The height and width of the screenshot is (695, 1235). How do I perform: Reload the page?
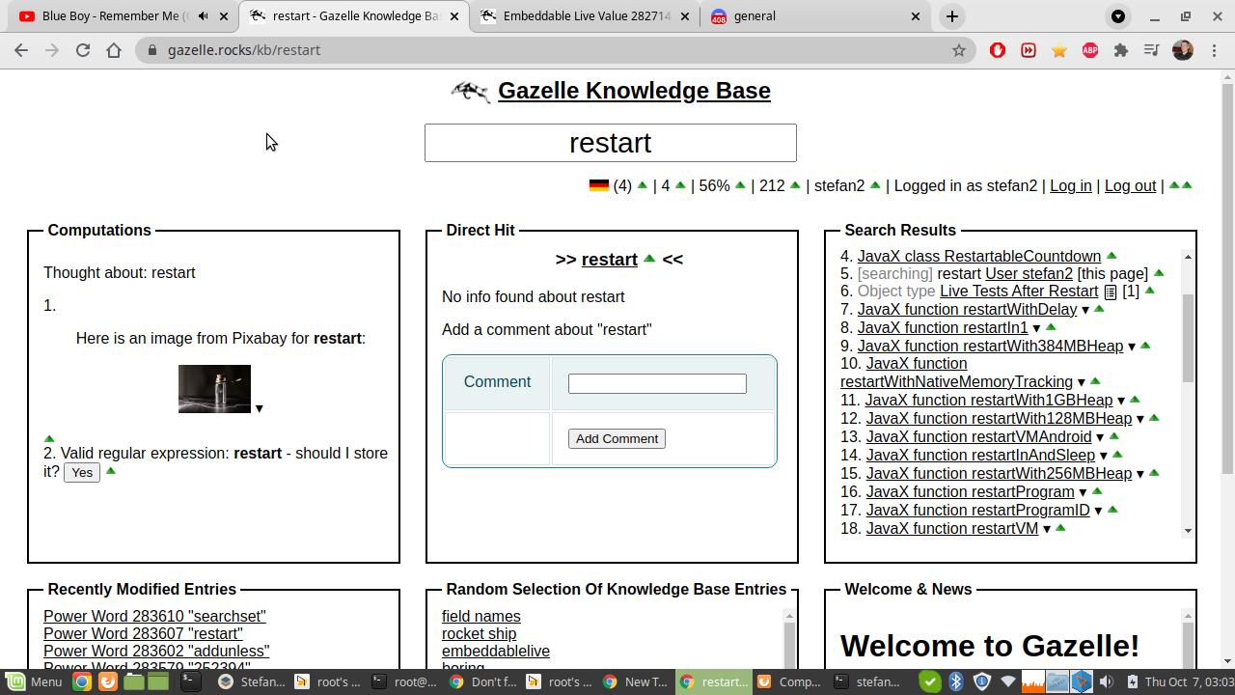83,50
